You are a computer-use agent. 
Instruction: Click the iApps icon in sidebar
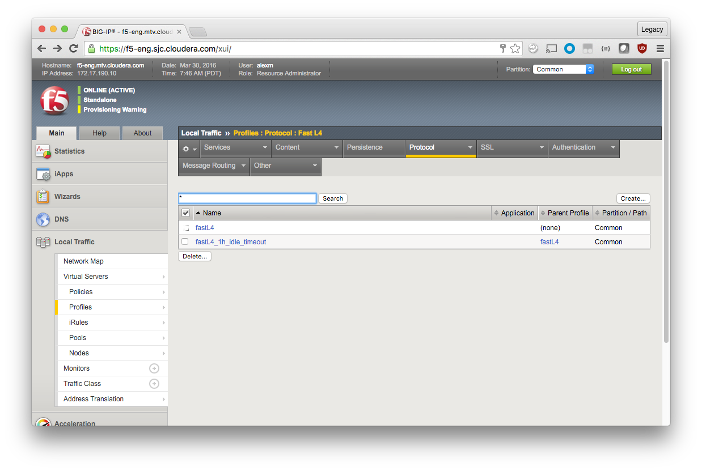[43, 174]
